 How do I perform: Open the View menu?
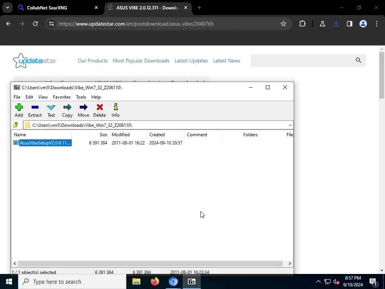click(x=43, y=97)
